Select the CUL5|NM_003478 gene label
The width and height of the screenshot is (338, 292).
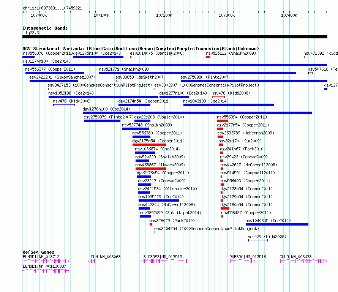tap(295, 257)
